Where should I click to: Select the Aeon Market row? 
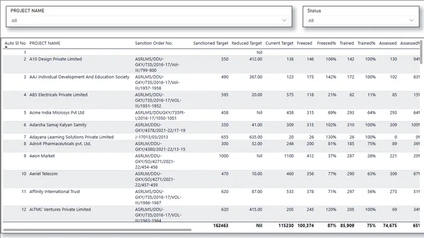point(211,161)
